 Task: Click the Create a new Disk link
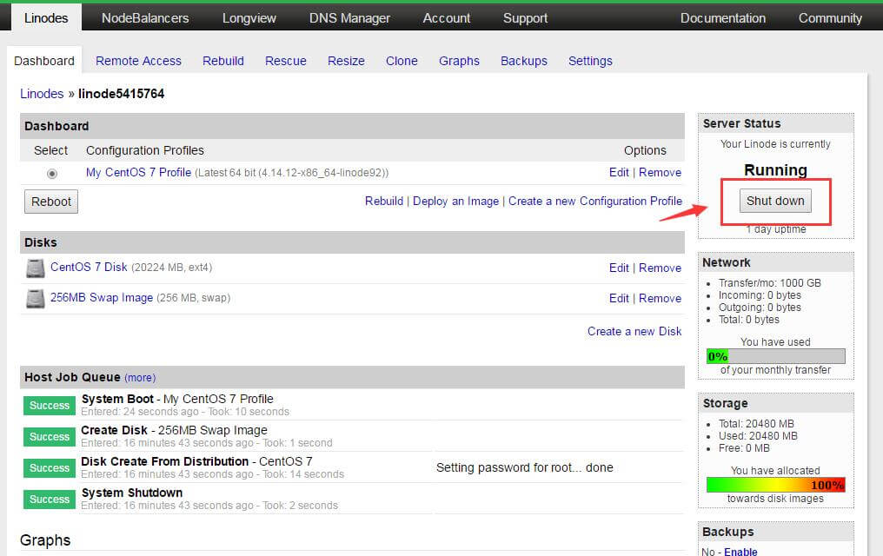634,331
